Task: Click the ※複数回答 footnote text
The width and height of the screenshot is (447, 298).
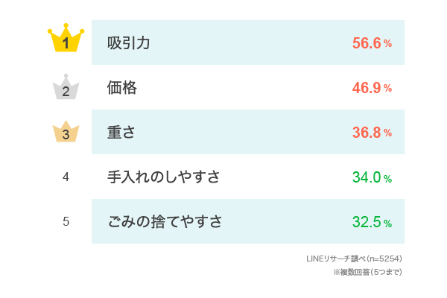Action: pos(356,272)
